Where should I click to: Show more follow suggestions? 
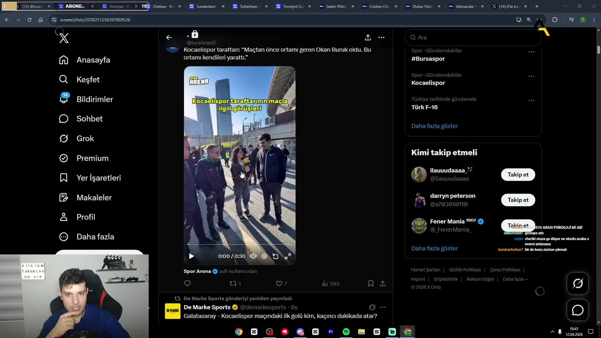pos(435,248)
